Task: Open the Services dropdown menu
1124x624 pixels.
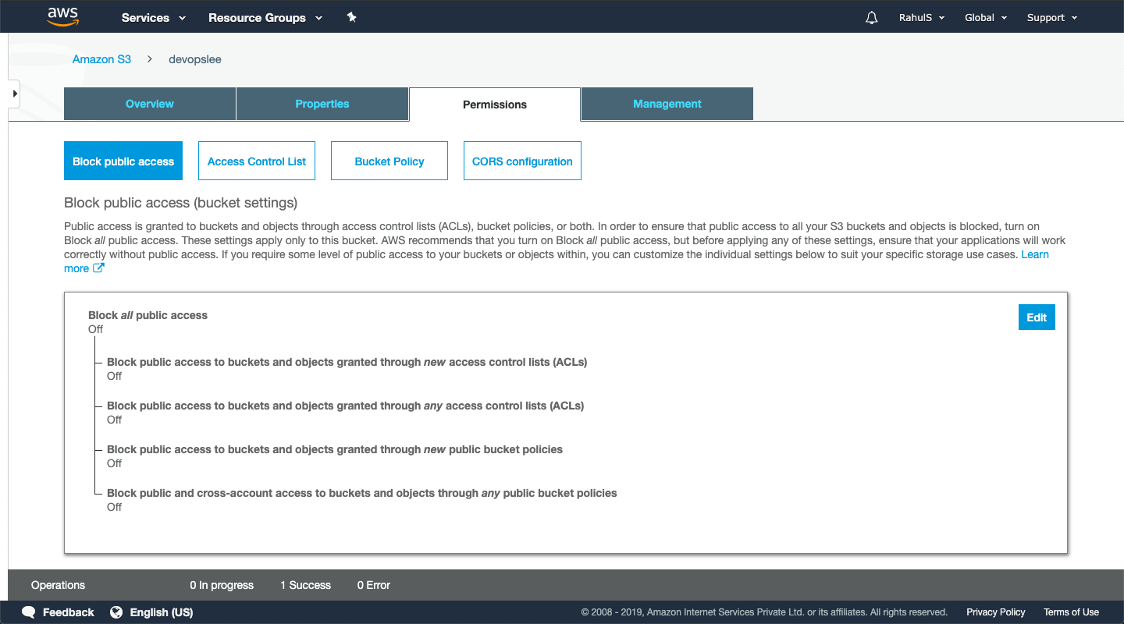Action: [x=154, y=17]
